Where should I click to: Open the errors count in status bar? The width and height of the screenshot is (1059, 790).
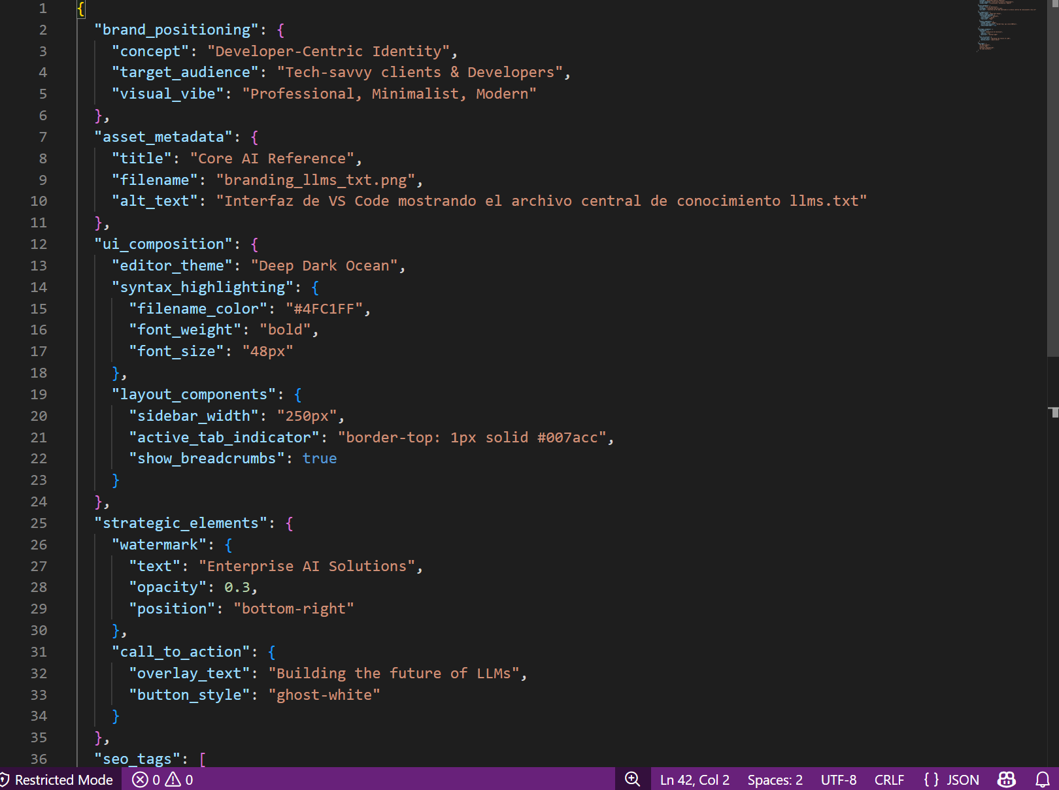tap(146, 780)
